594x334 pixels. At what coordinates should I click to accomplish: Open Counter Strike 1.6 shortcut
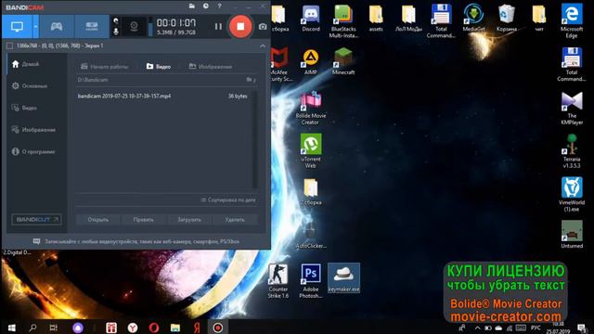tap(278, 281)
